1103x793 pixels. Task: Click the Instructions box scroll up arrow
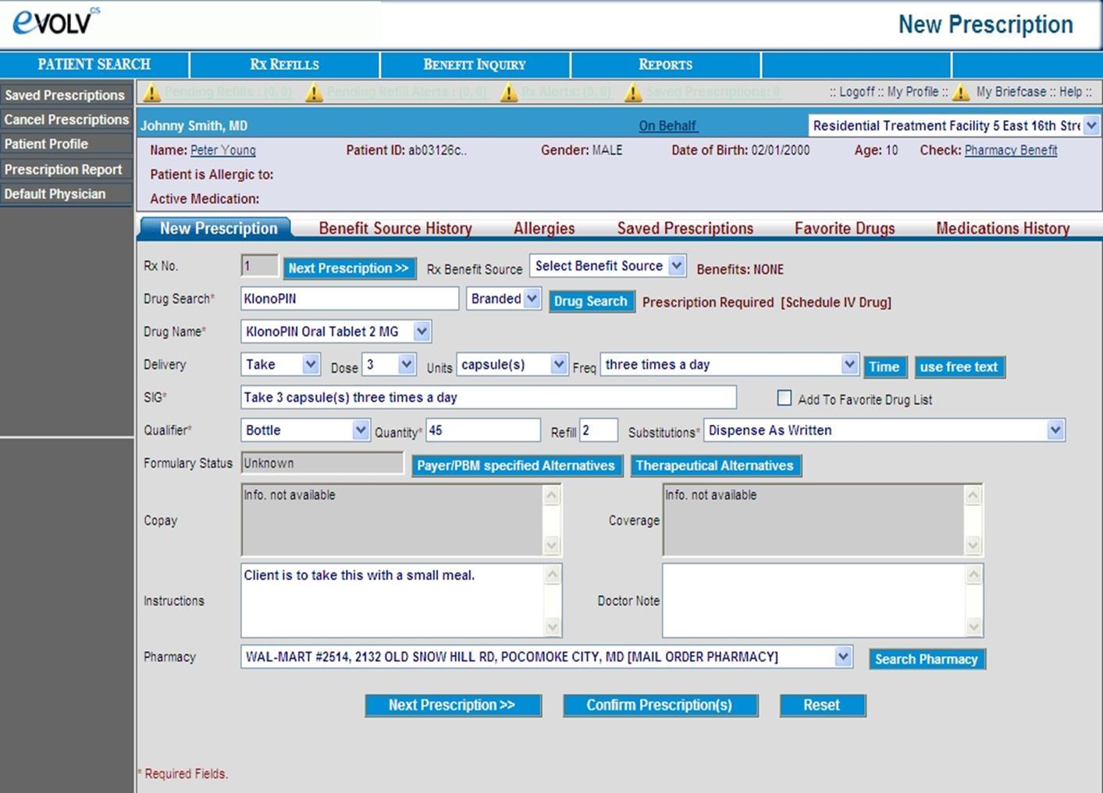pyautogui.click(x=553, y=575)
